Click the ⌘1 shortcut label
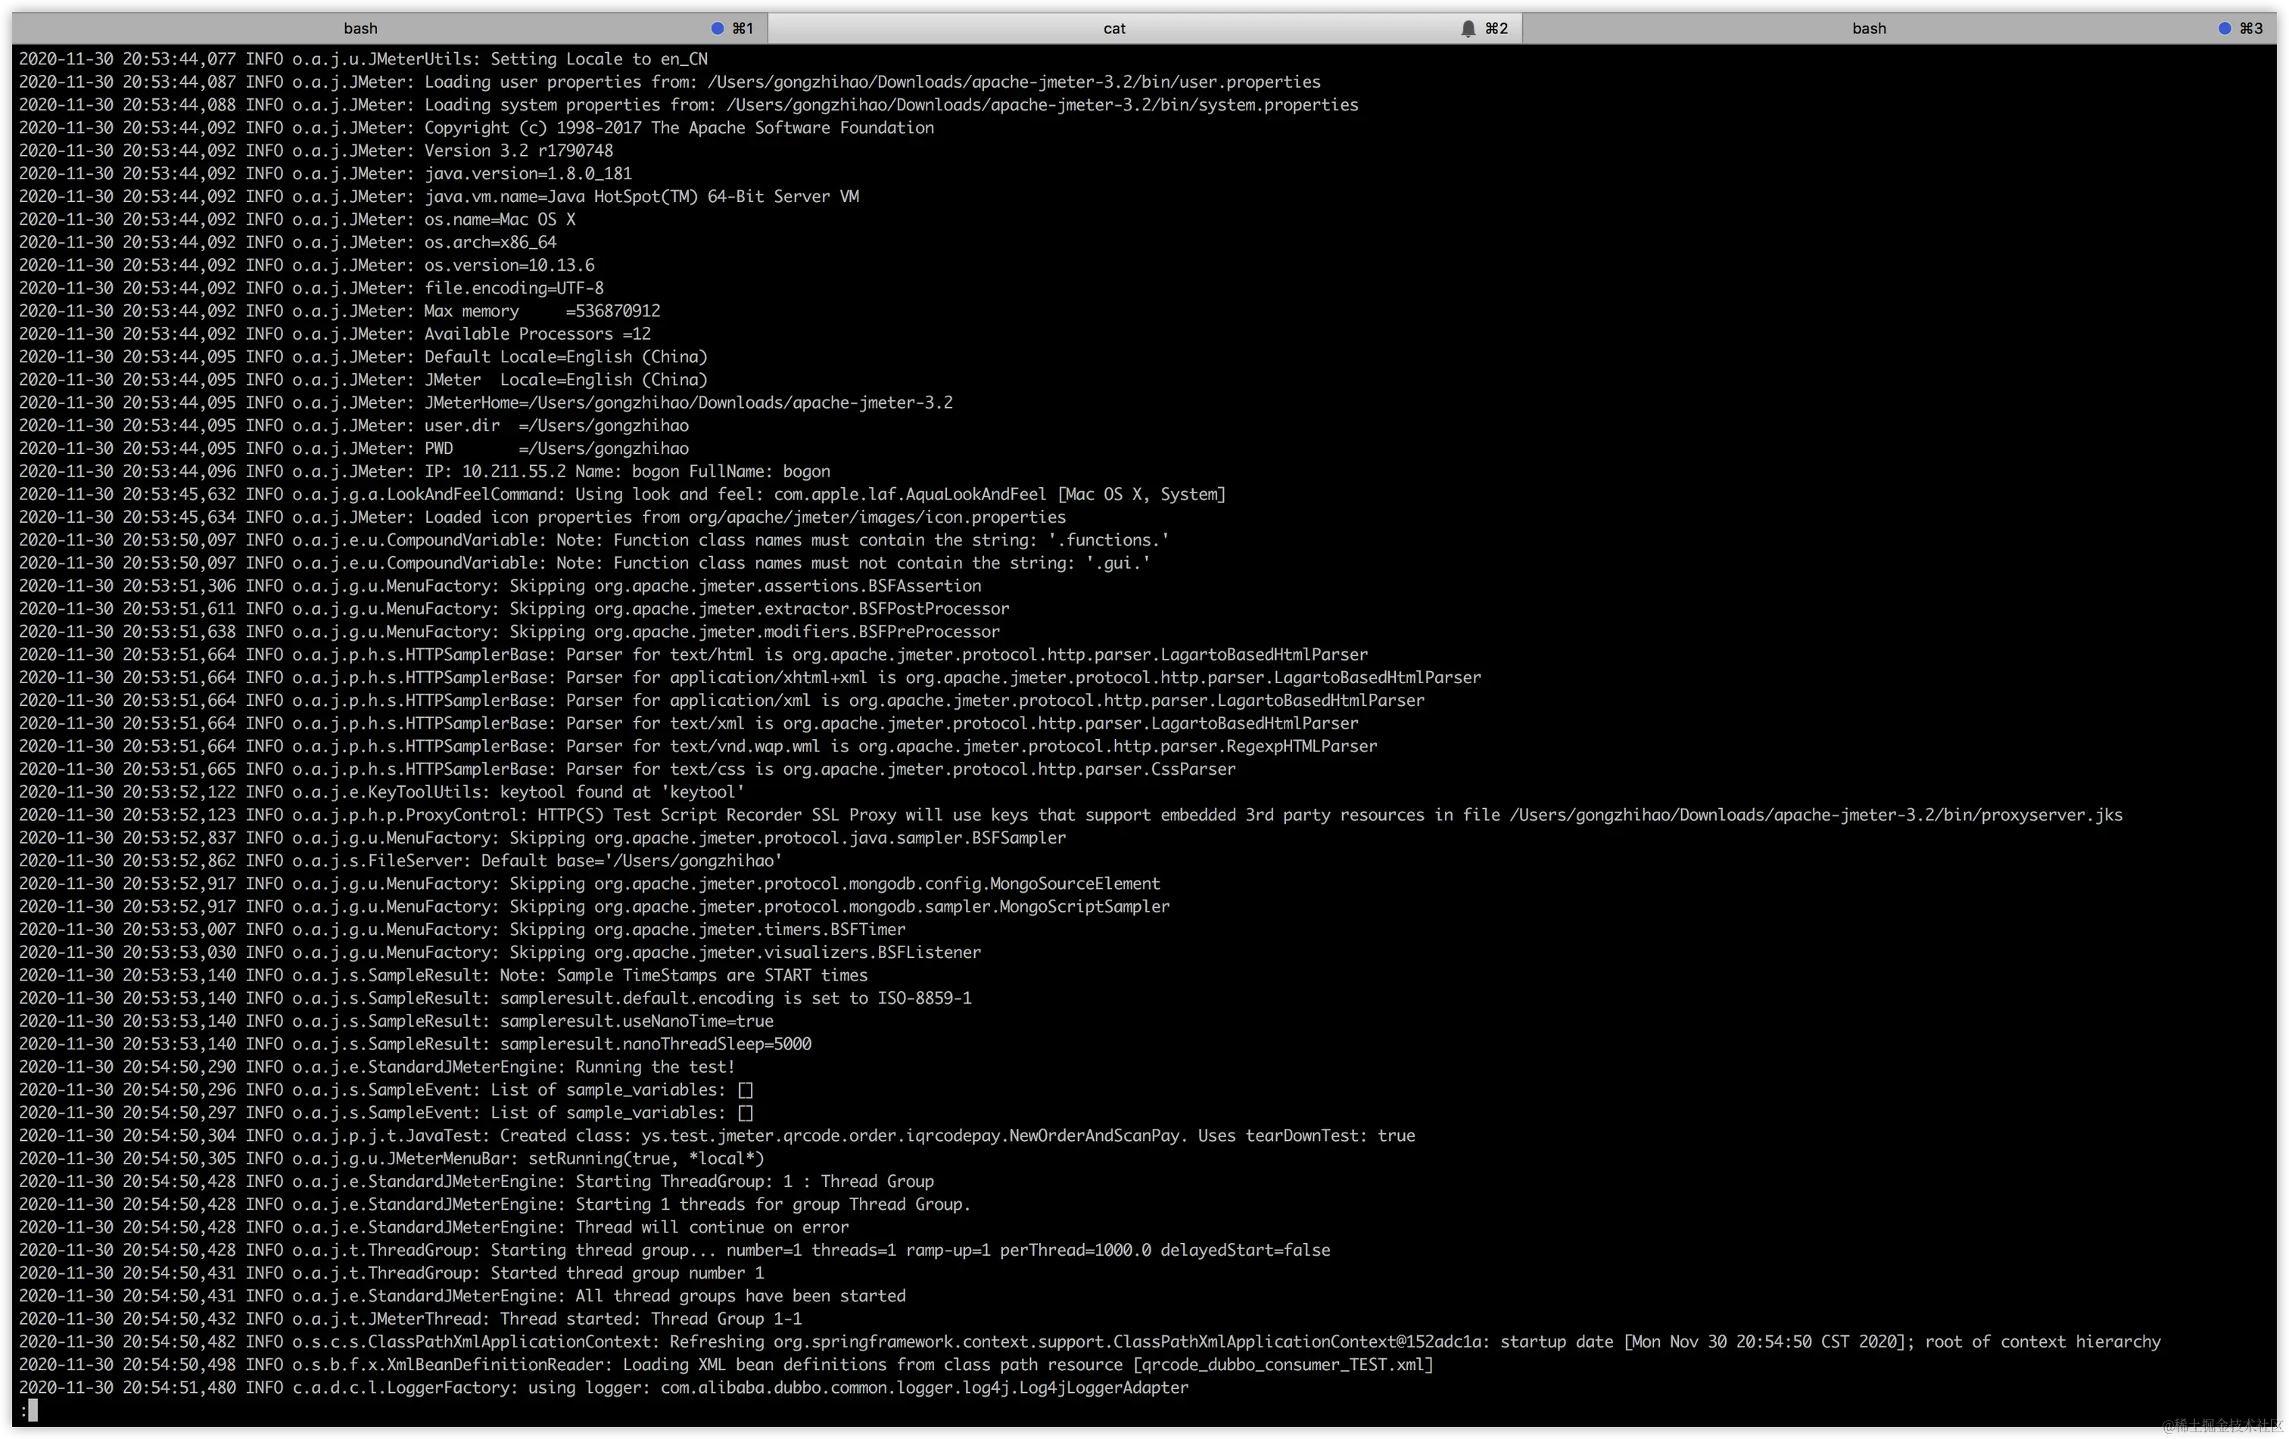The height and width of the screenshot is (1439, 2289). [x=743, y=29]
